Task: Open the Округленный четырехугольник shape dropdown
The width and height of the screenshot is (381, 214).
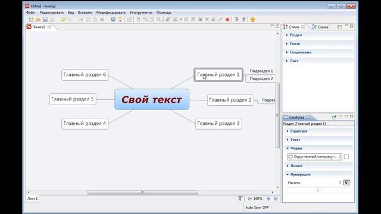Action: click(315, 157)
